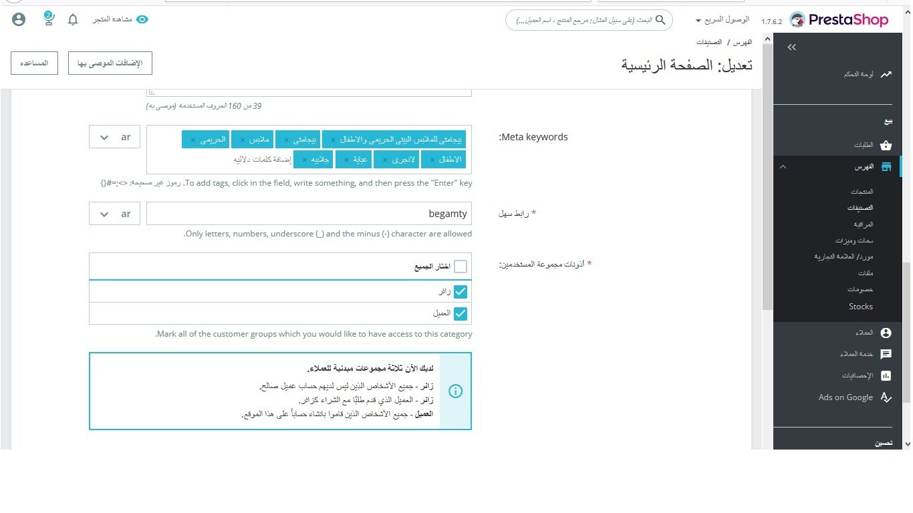
Task: Click the PrestaShop logo
Action: tap(839, 20)
